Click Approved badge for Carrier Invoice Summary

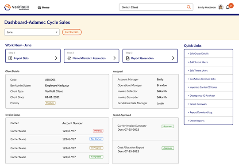coord(168,126)
